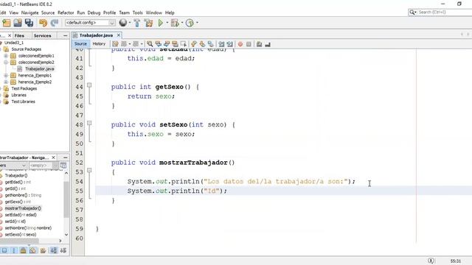Open the View menu
Viewport: 472px width, 265px height.
[x=13, y=13]
